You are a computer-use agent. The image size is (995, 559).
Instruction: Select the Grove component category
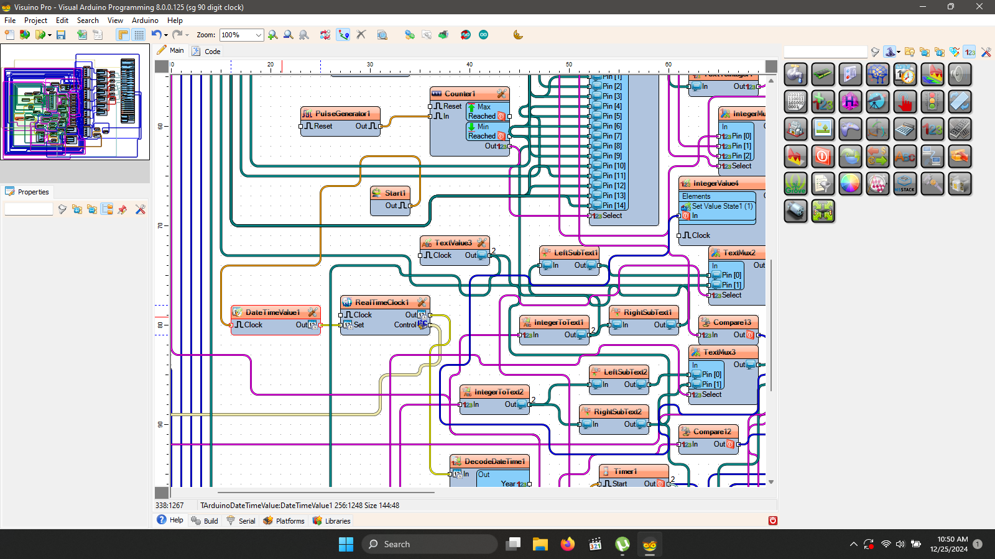[795, 184]
